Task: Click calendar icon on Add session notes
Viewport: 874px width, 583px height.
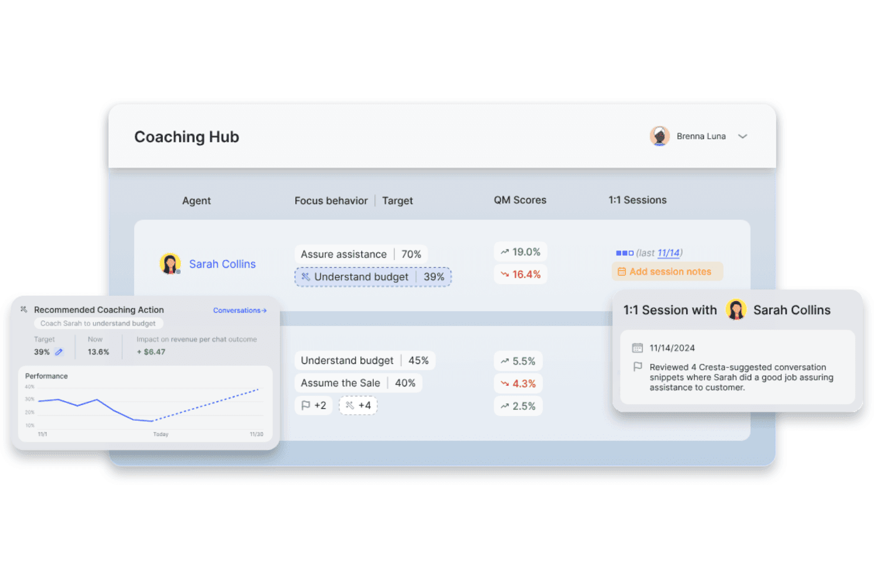Action: pos(621,272)
